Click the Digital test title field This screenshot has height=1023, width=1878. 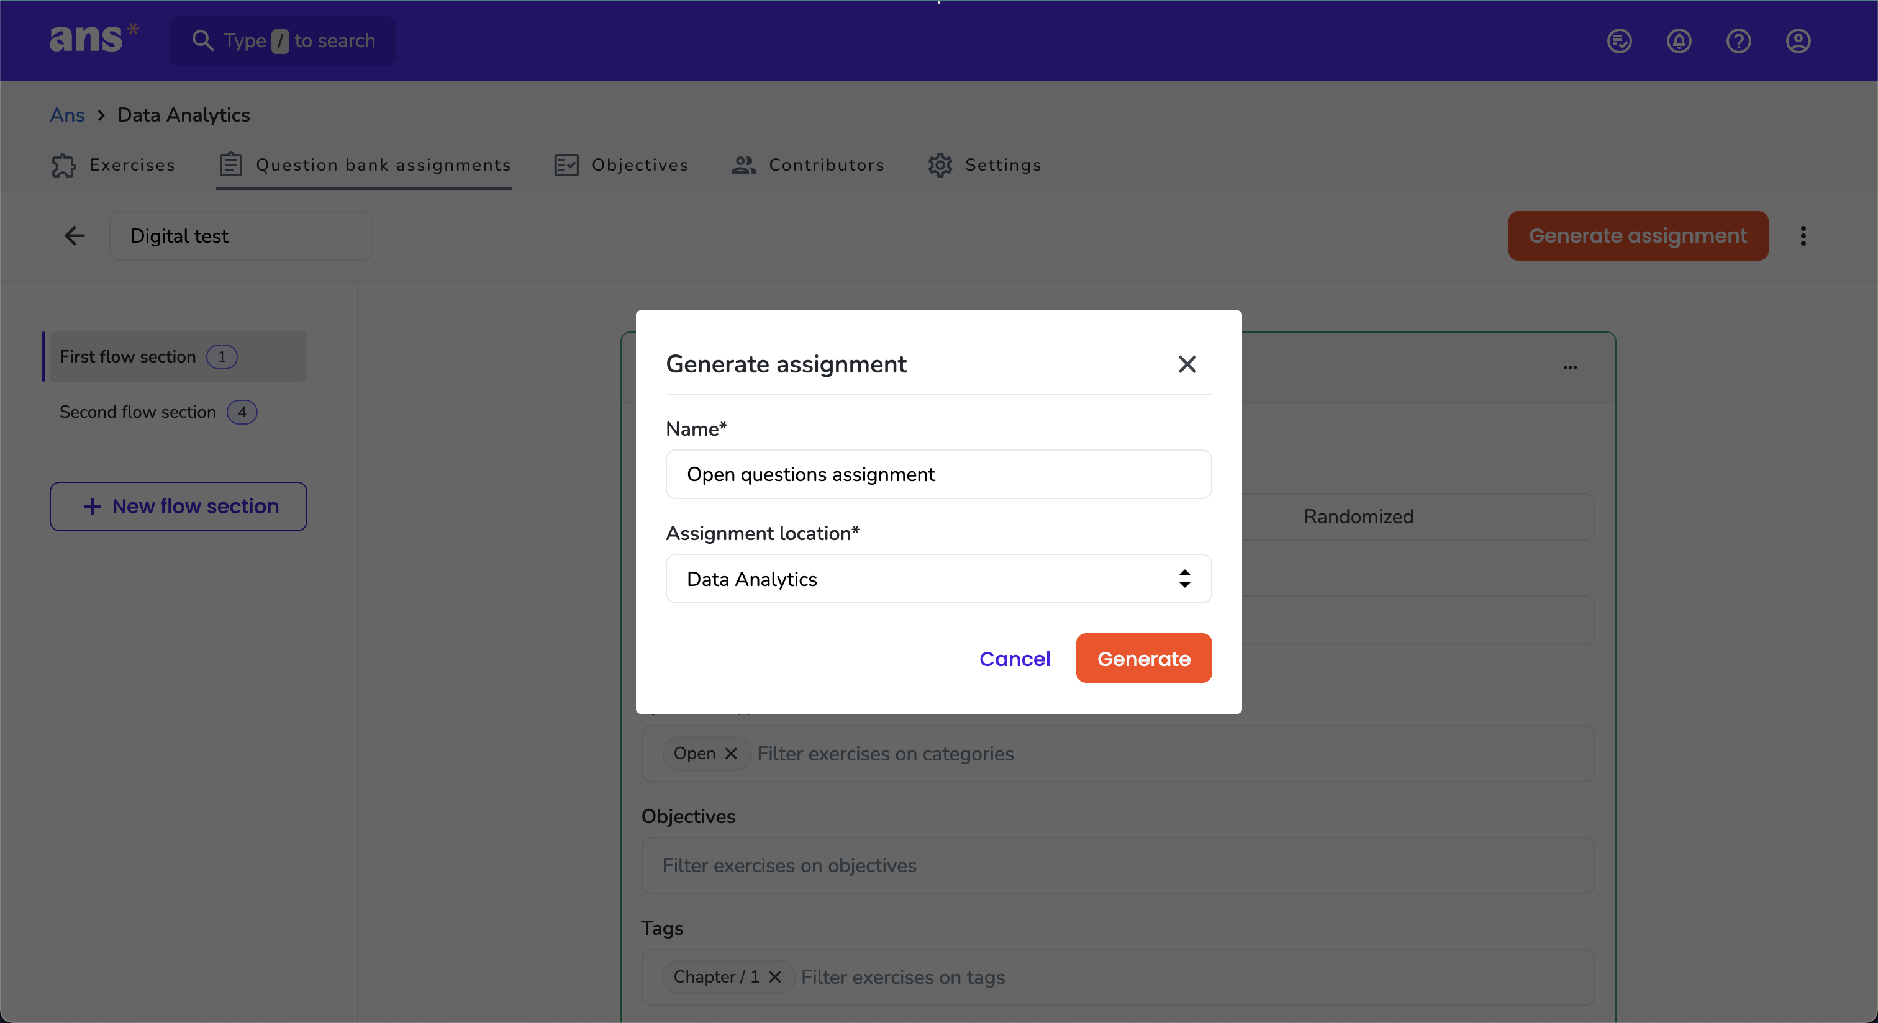tap(240, 236)
